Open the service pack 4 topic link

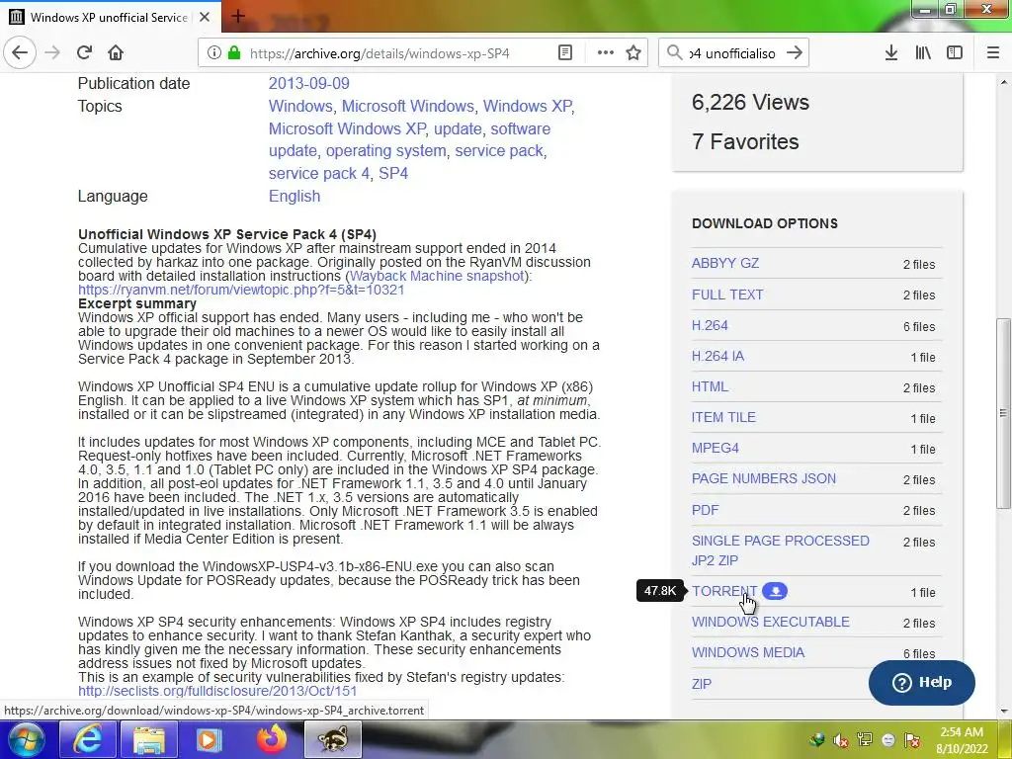[319, 173]
